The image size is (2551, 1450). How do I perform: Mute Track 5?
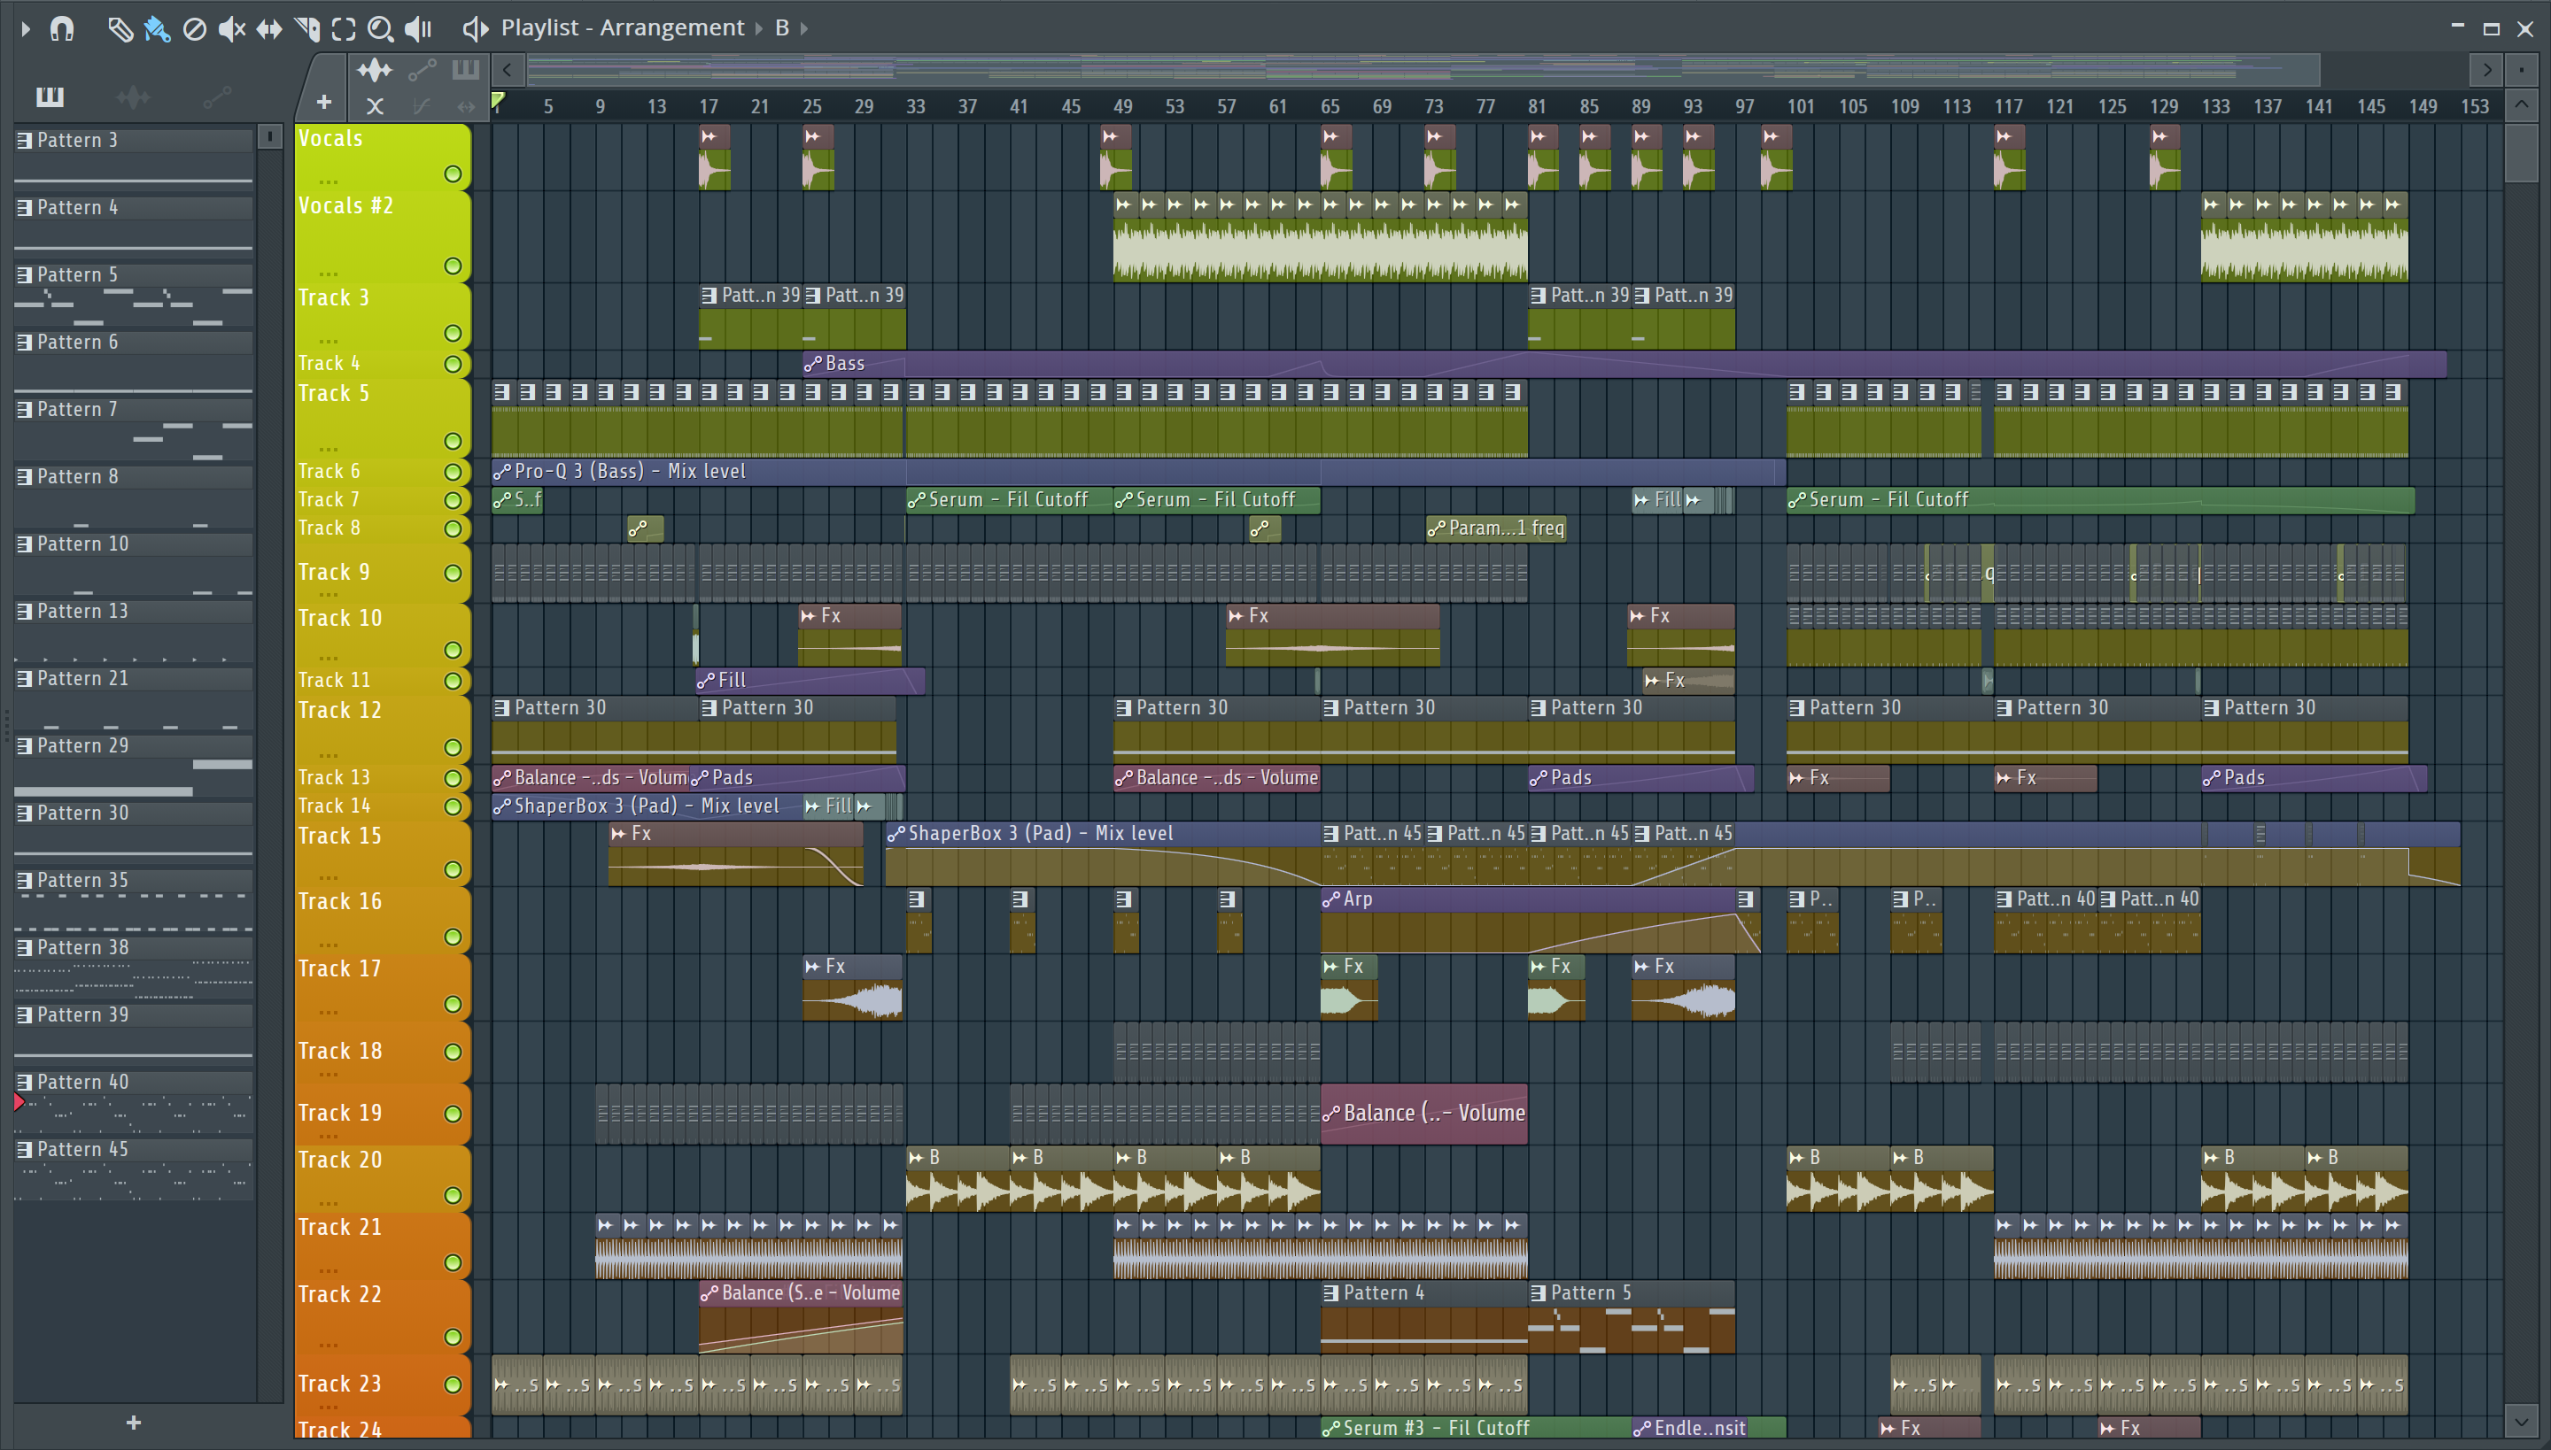(453, 441)
